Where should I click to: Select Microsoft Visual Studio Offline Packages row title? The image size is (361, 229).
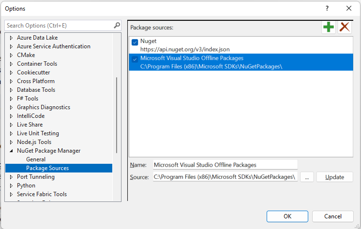(x=192, y=58)
